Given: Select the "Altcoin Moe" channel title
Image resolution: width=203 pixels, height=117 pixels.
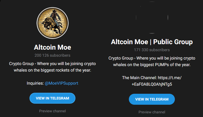Looking at the screenshot, I should tap(52, 47).
